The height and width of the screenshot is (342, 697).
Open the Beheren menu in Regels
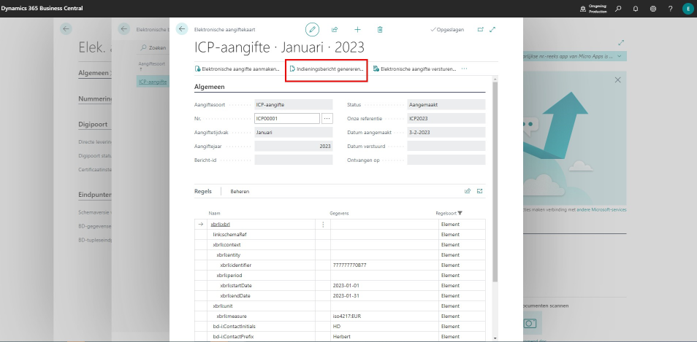(240, 191)
